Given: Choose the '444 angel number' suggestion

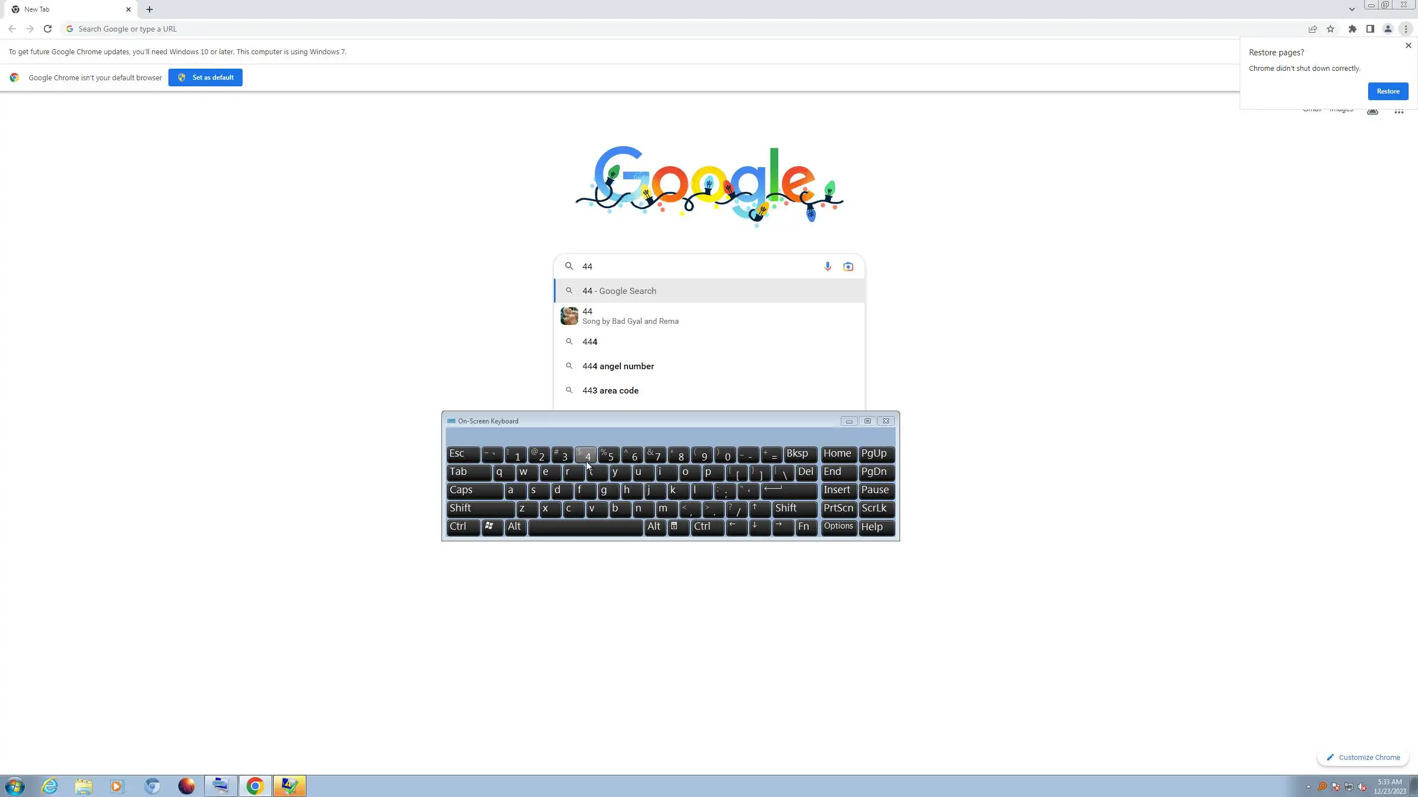Looking at the screenshot, I should (618, 366).
